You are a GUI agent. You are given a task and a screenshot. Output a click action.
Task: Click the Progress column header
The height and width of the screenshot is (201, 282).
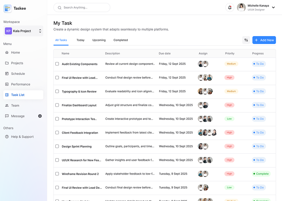click(258, 53)
